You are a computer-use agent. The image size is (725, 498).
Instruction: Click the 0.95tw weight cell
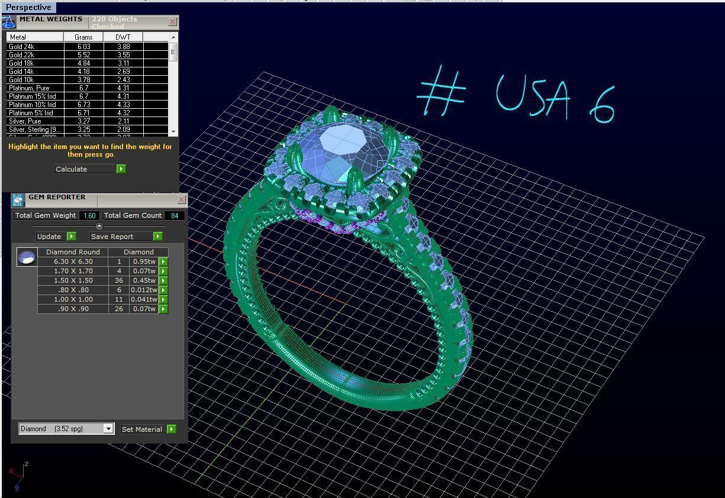(x=144, y=261)
